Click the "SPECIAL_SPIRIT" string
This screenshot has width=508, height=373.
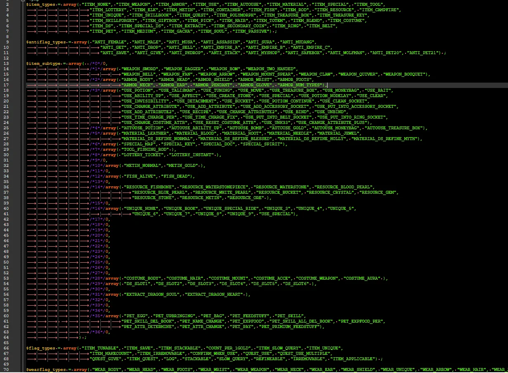pyautogui.click(x=262, y=144)
